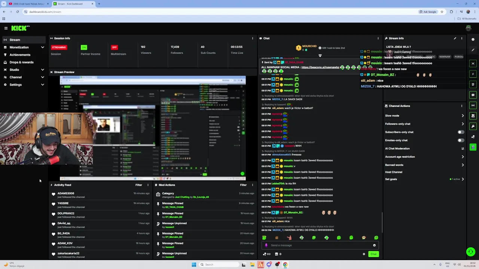Click the Send a message field

pos(320,245)
